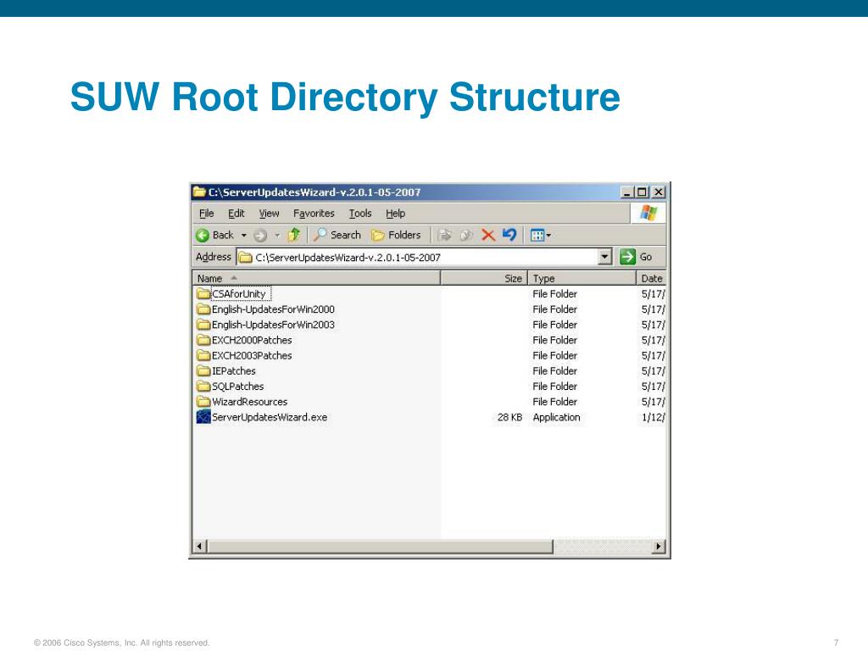The image size is (868, 651).
Task: Open the File menu
Action: point(207,213)
